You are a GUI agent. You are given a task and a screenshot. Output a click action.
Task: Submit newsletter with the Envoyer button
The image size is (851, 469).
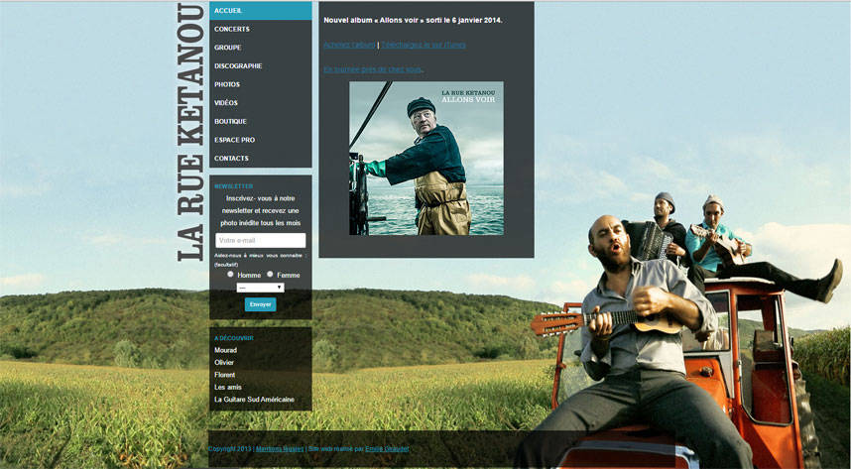tap(261, 304)
